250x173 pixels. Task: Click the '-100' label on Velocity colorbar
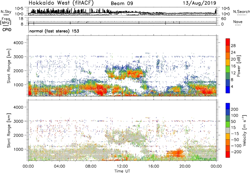tap(236, 146)
